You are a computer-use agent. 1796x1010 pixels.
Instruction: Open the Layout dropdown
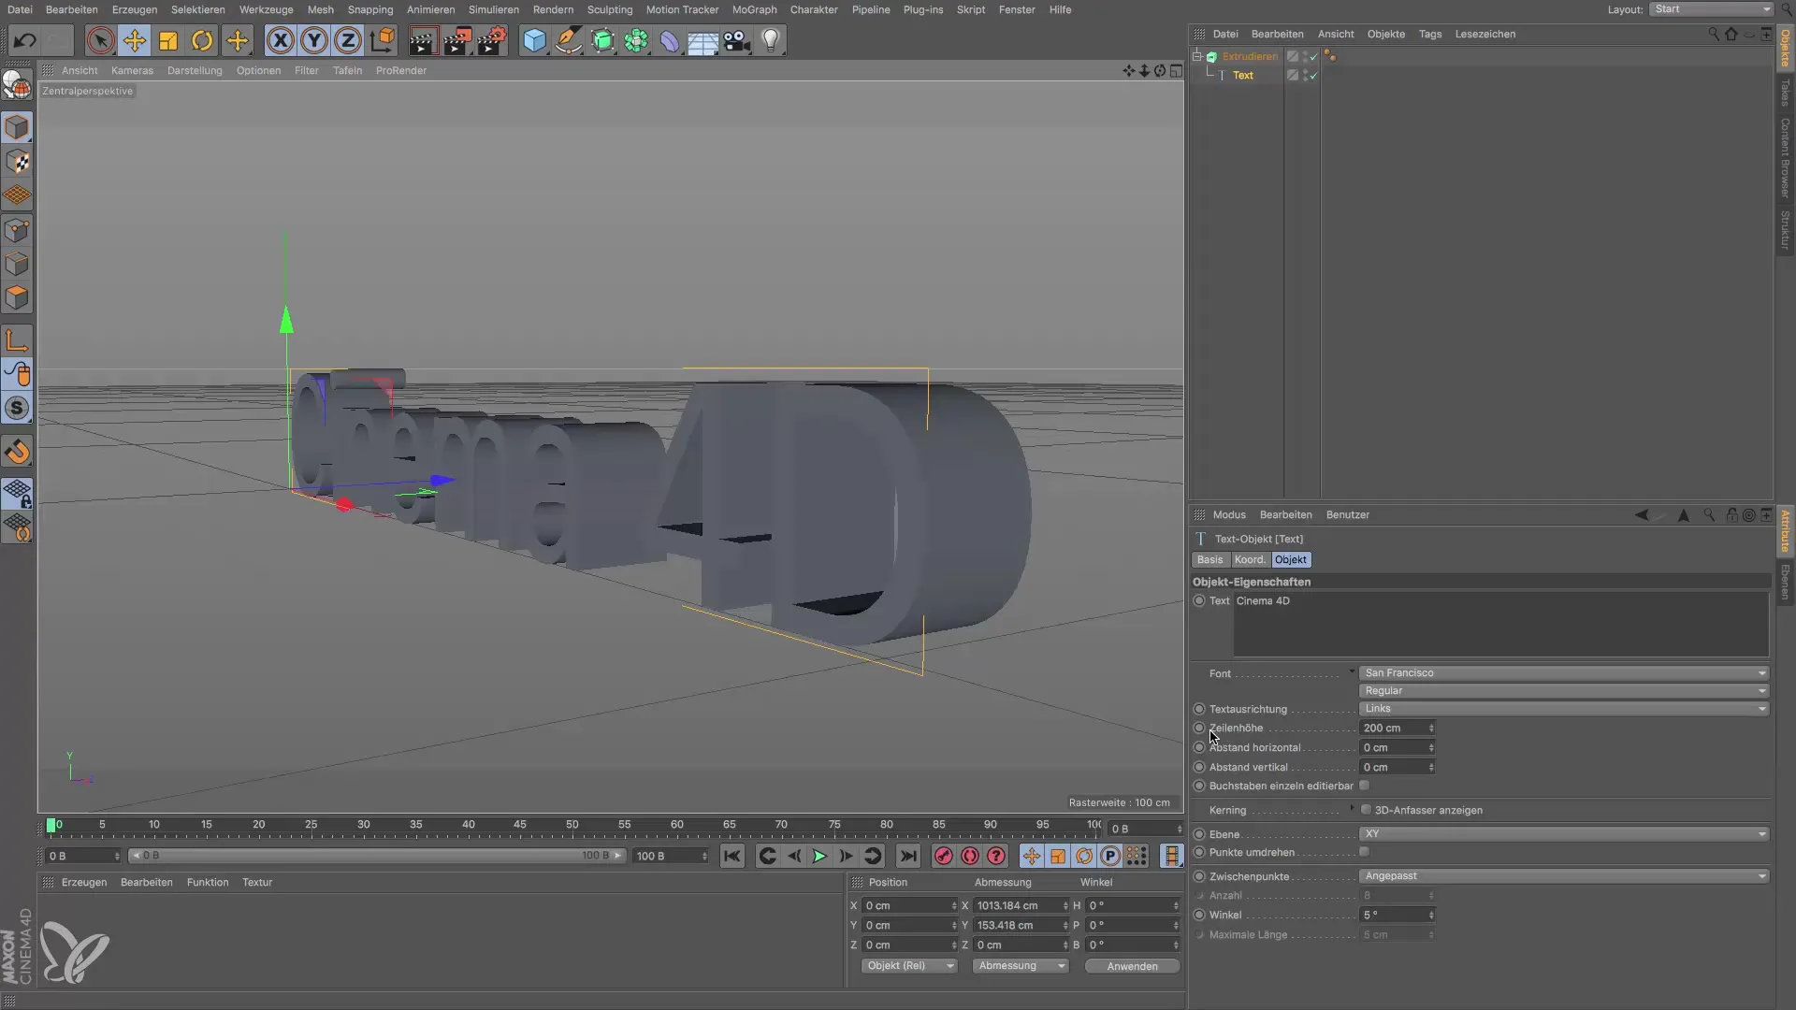tap(1711, 9)
